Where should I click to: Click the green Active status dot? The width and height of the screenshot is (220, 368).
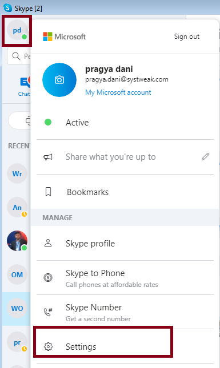click(x=48, y=122)
